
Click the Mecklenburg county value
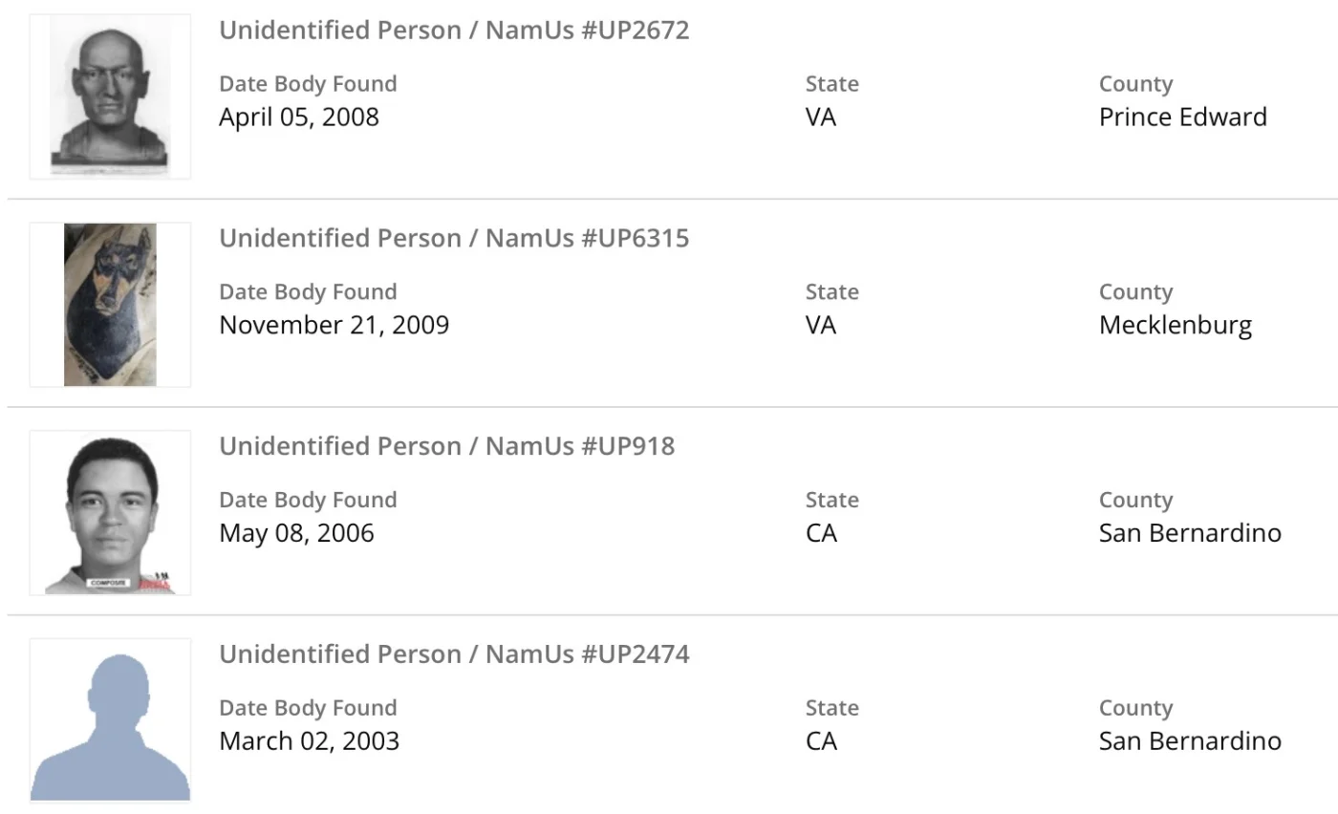click(1175, 325)
